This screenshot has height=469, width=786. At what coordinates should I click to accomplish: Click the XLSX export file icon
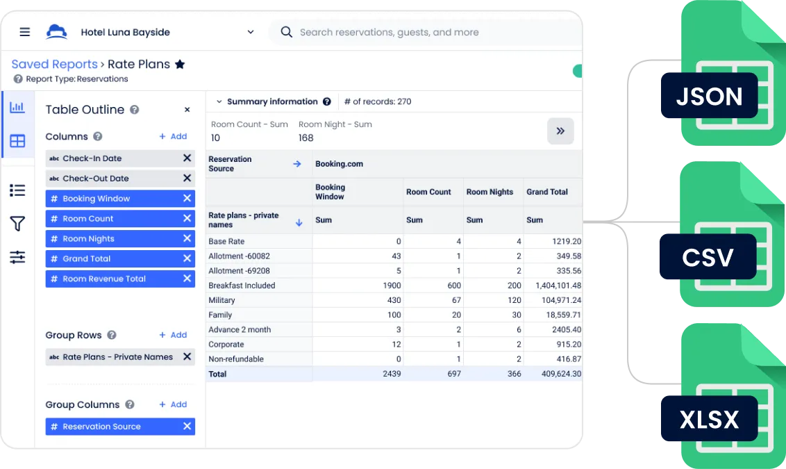pos(724,396)
